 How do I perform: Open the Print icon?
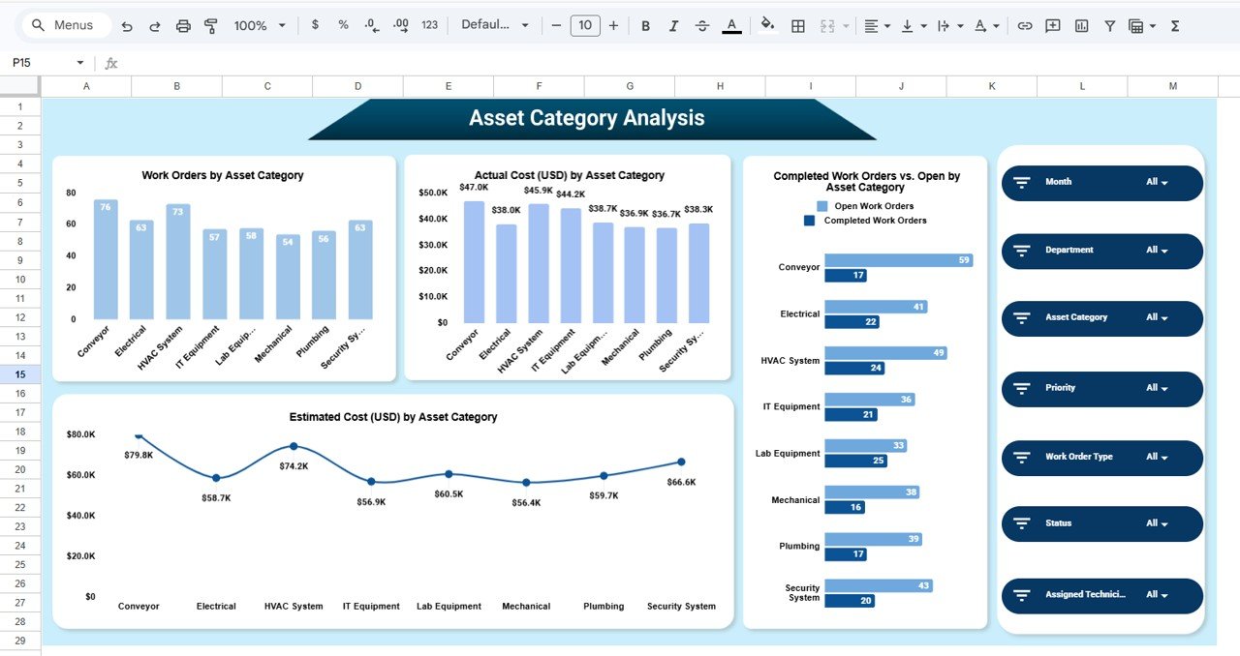pos(183,25)
